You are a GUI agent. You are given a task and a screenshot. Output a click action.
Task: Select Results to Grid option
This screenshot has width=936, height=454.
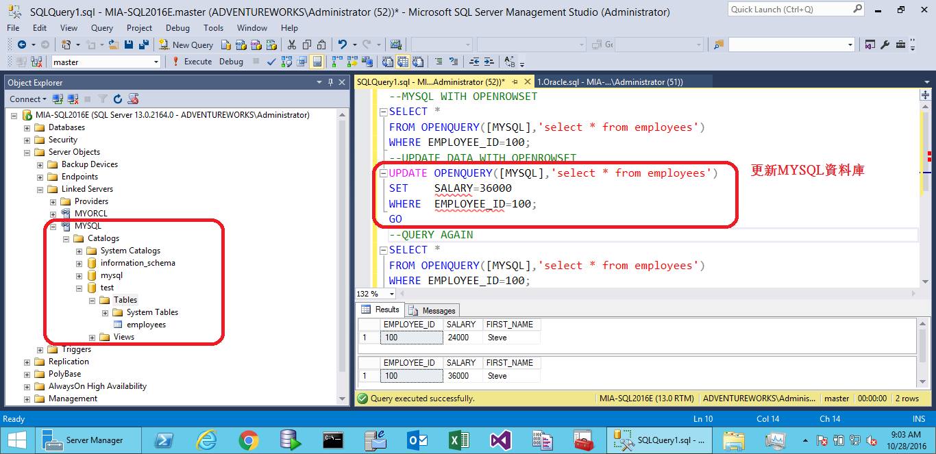[x=402, y=62]
